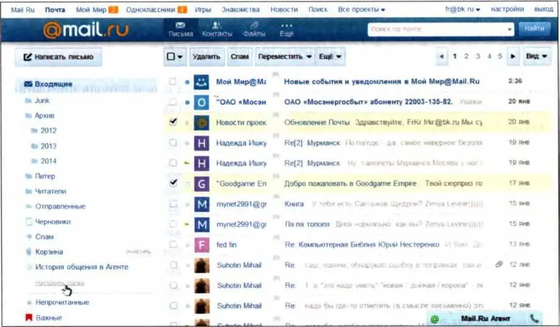This screenshot has width=560, height=327.
Task: Open the select-all checkbox dropdown arrow
Action: click(x=180, y=57)
